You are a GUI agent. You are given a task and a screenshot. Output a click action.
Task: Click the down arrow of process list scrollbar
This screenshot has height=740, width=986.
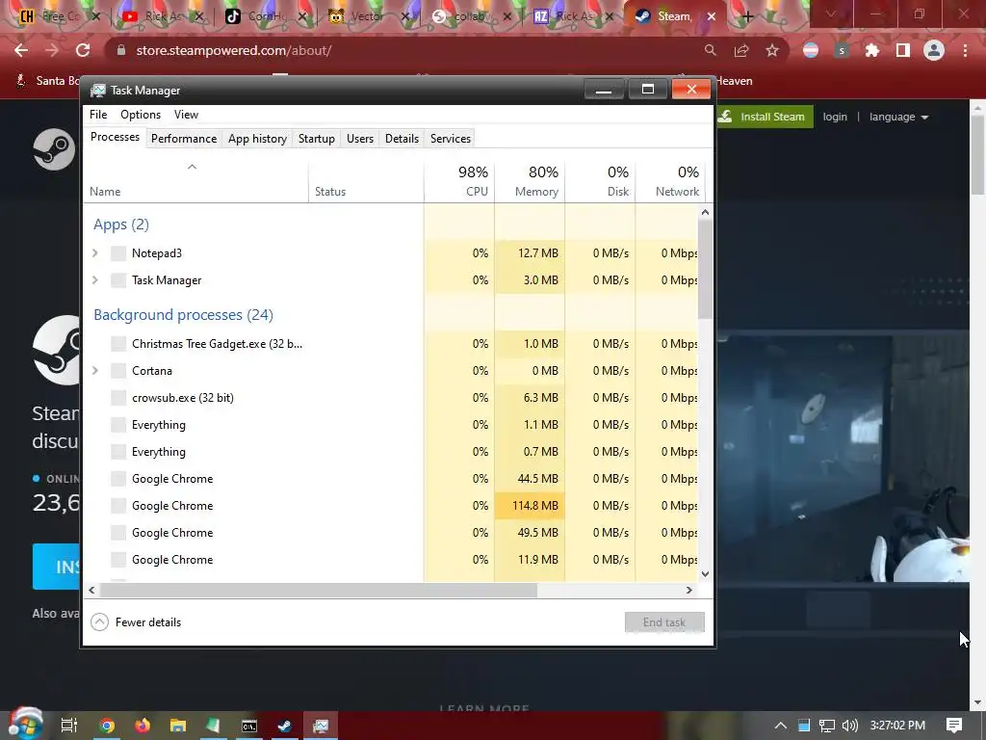[705, 574]
